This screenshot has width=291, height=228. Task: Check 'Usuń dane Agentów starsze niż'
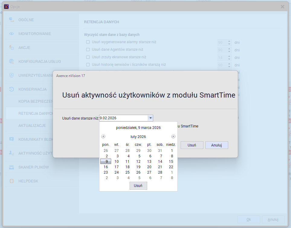[x=88, y=49]
